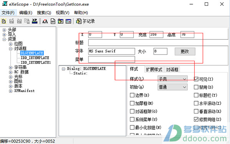Click the 标题 text input field
Viewport: 230px width, 144px height.
click(x=158, y=43)
